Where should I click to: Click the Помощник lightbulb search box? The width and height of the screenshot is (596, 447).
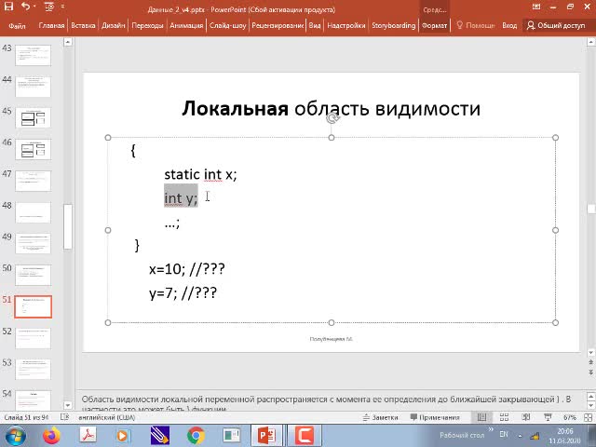tap(476, 25)
